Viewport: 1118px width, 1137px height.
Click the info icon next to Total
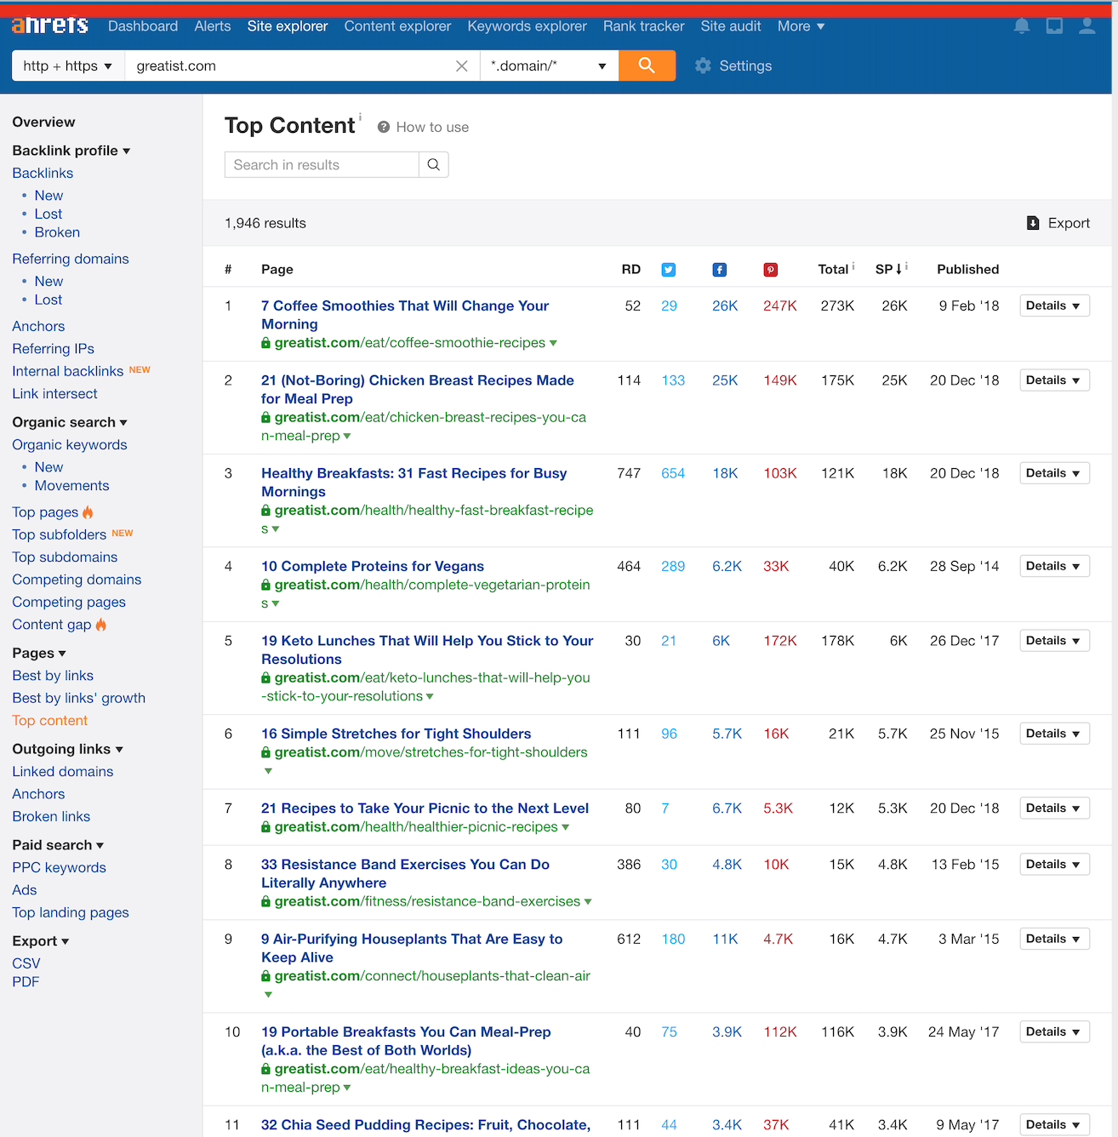pos(853,266)
